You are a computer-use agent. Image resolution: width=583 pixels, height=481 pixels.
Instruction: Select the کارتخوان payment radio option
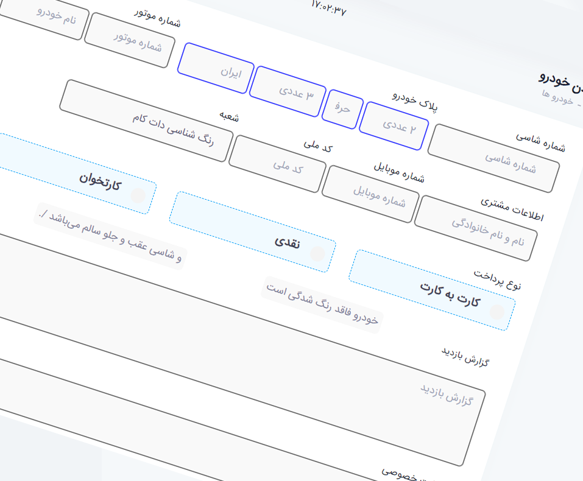click(x=138, y=195)
